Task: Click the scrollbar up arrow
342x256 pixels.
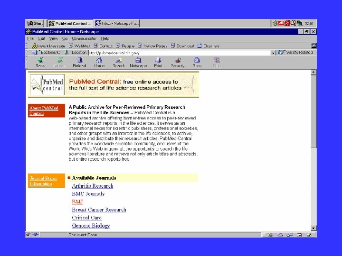Action: click(313, 72)
